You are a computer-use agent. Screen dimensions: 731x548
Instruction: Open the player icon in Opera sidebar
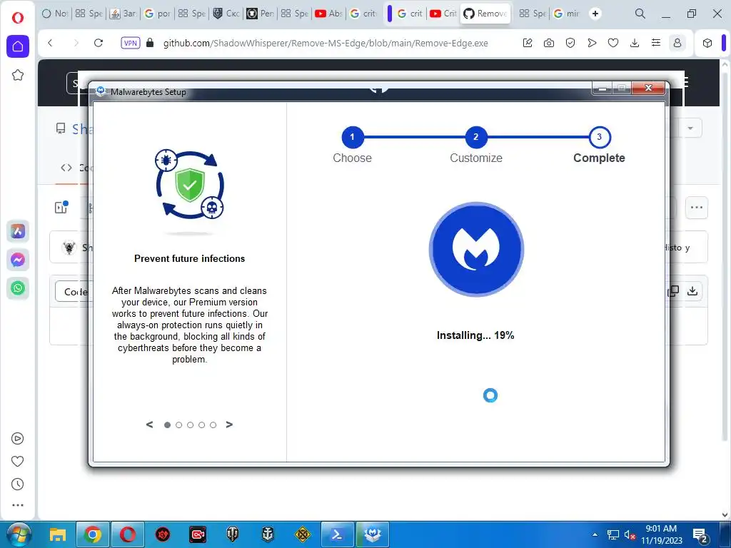(17, 439)
